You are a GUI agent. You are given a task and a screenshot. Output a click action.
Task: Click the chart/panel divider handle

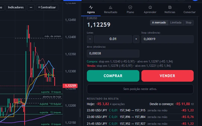coord(80,113)
